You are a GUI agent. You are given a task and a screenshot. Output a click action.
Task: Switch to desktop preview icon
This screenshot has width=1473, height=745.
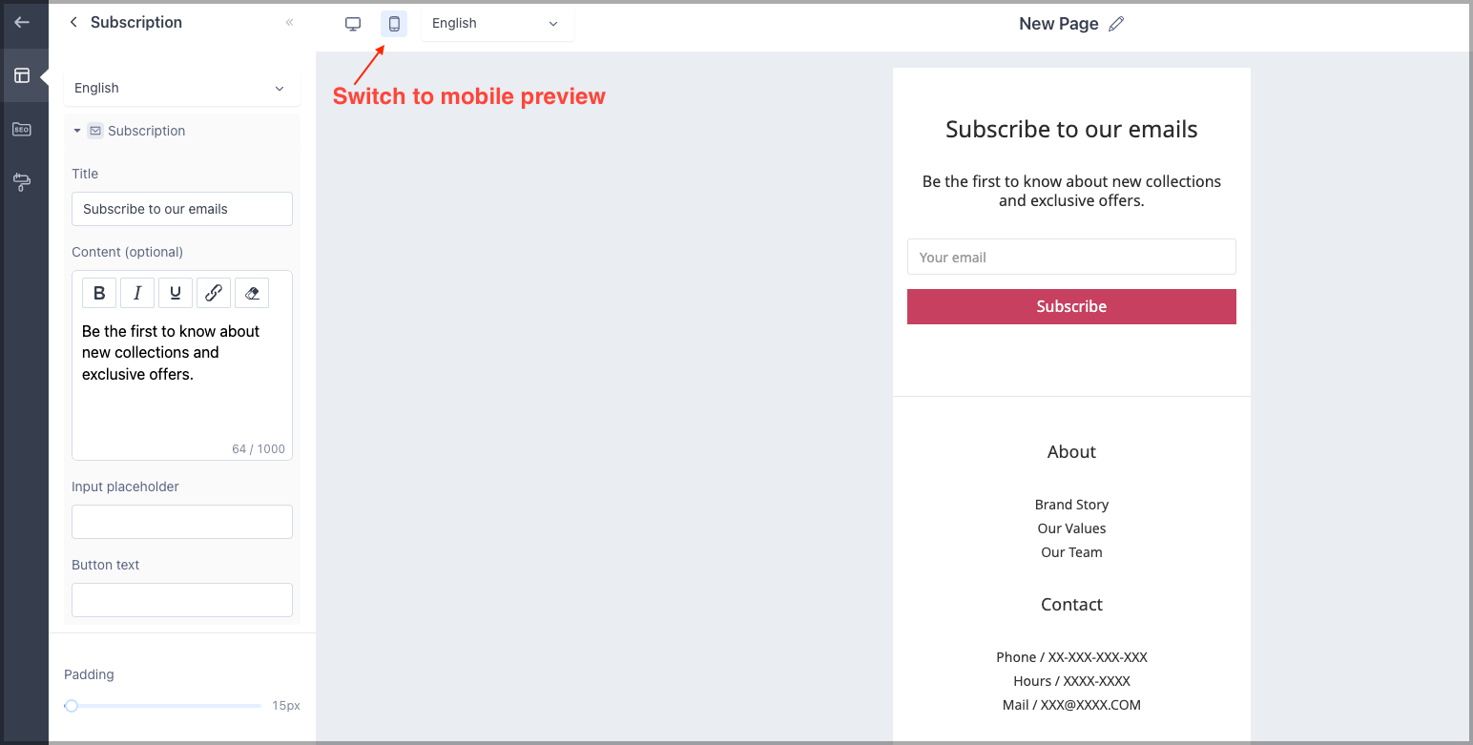click(x=353, y=24)
